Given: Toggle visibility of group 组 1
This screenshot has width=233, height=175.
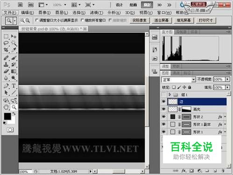Looking at the screenshot, I should click(x=163, y=94).
